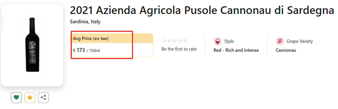Click the 2021 Azienda Agricola Pusole title
The width and height of the screenshot is (338, 109).
click(x=202, y=10)
